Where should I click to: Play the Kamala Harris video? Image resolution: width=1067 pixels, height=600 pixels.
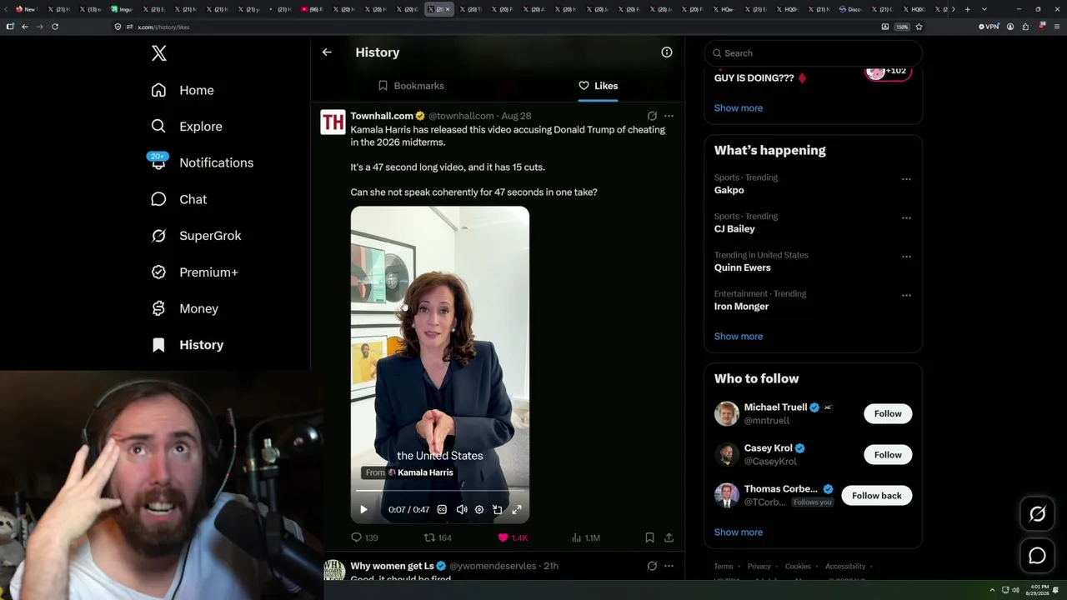[x=363, y=509]
